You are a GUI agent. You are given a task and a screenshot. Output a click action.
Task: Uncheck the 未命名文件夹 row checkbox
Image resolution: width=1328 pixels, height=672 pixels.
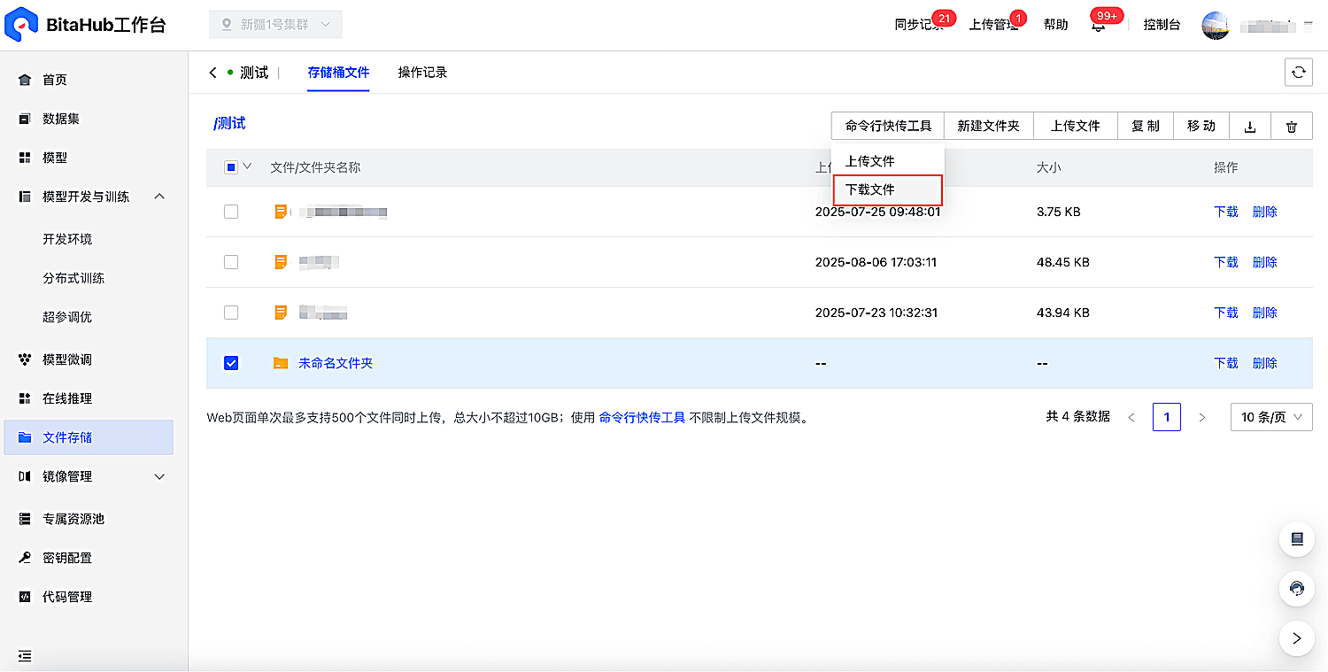(x=231, y=363)
